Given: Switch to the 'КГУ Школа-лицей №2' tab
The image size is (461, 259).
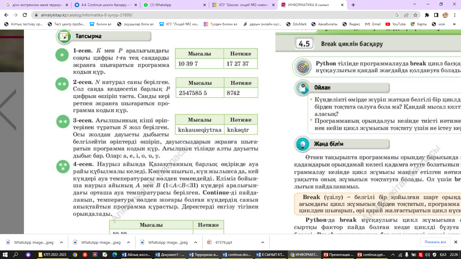Looking at the screenshot, I should click(243, 5).
